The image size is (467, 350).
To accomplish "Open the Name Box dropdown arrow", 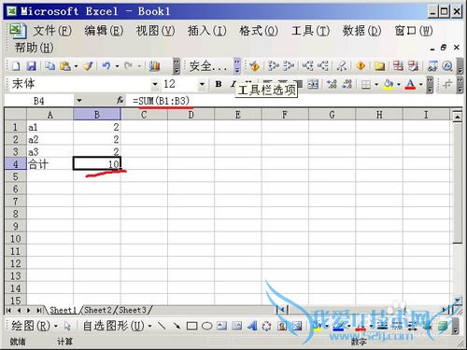I will click(x=79, y=100).
